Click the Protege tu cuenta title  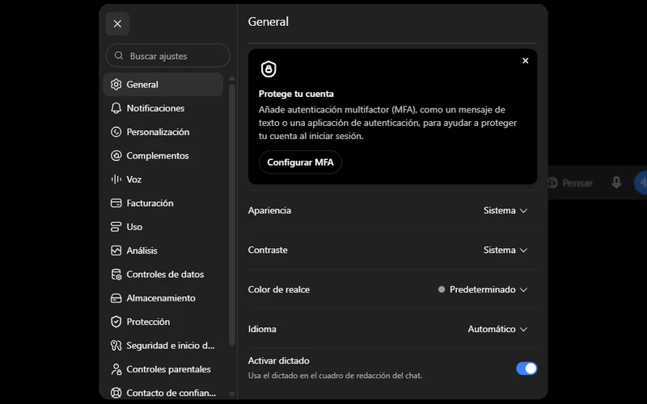click(296, 94)
